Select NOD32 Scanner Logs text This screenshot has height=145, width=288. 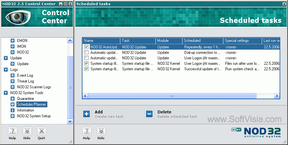pyautogui.click(x=34, y=87)
